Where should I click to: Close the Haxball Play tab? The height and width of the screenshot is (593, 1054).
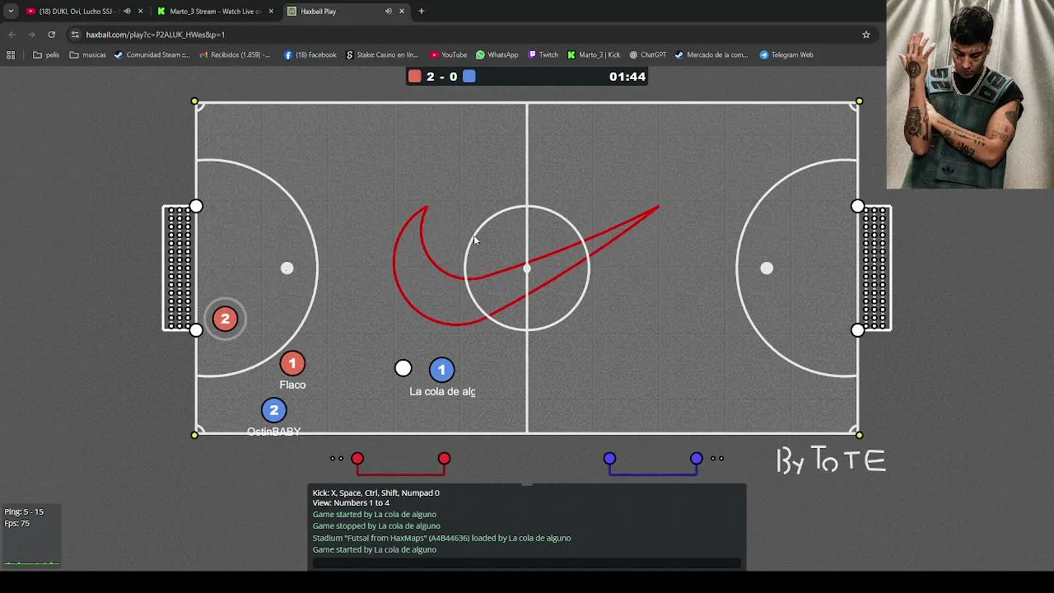coord(402,12)
